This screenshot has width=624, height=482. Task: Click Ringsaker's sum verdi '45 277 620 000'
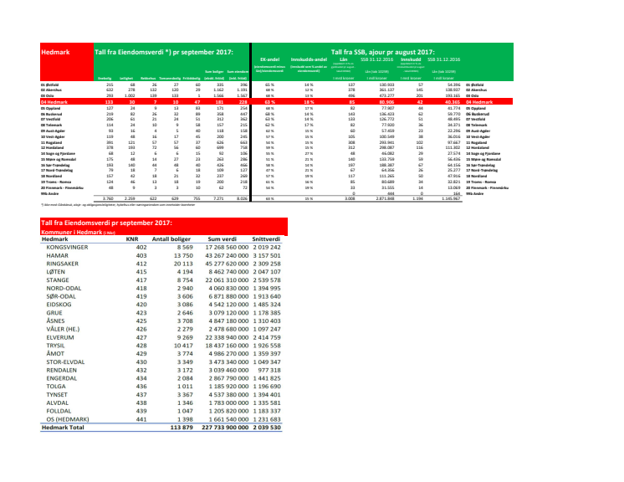pos(227,264)
